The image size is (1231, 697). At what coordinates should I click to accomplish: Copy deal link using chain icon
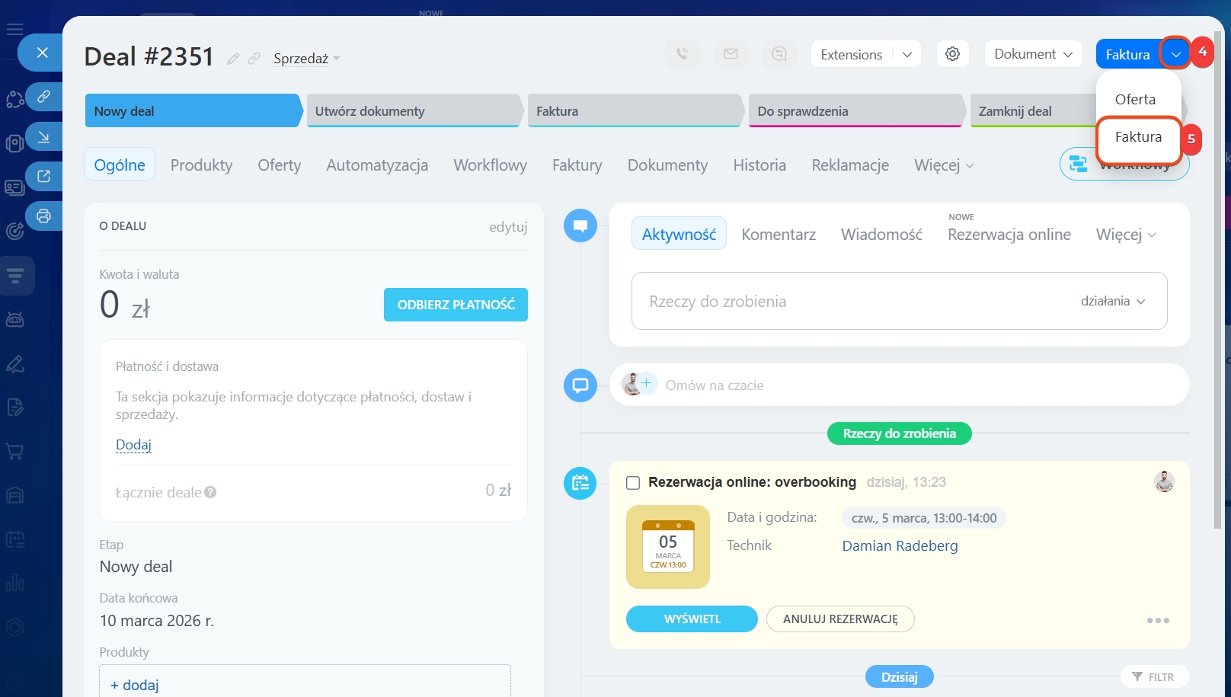[254, 59]
